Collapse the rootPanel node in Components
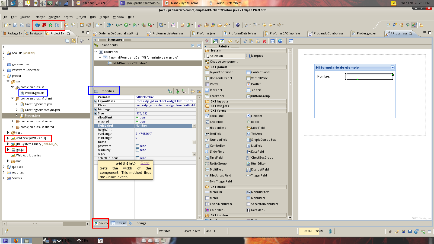 (95, 52)
